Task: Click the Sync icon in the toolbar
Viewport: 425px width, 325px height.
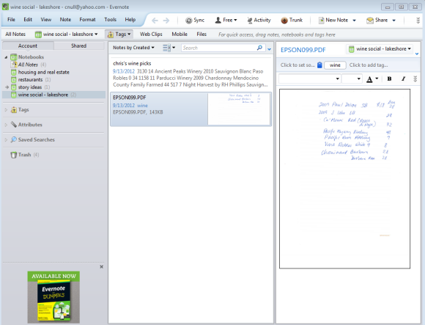Action: click(x=188, y=21)
